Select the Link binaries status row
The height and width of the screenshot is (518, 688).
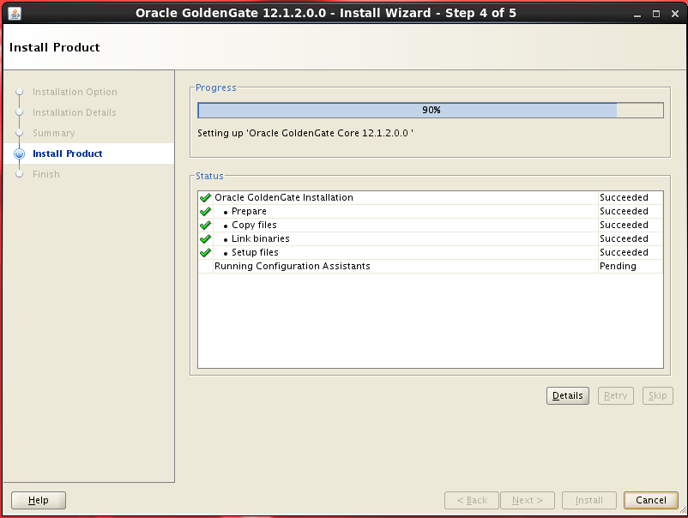[431, 238]
